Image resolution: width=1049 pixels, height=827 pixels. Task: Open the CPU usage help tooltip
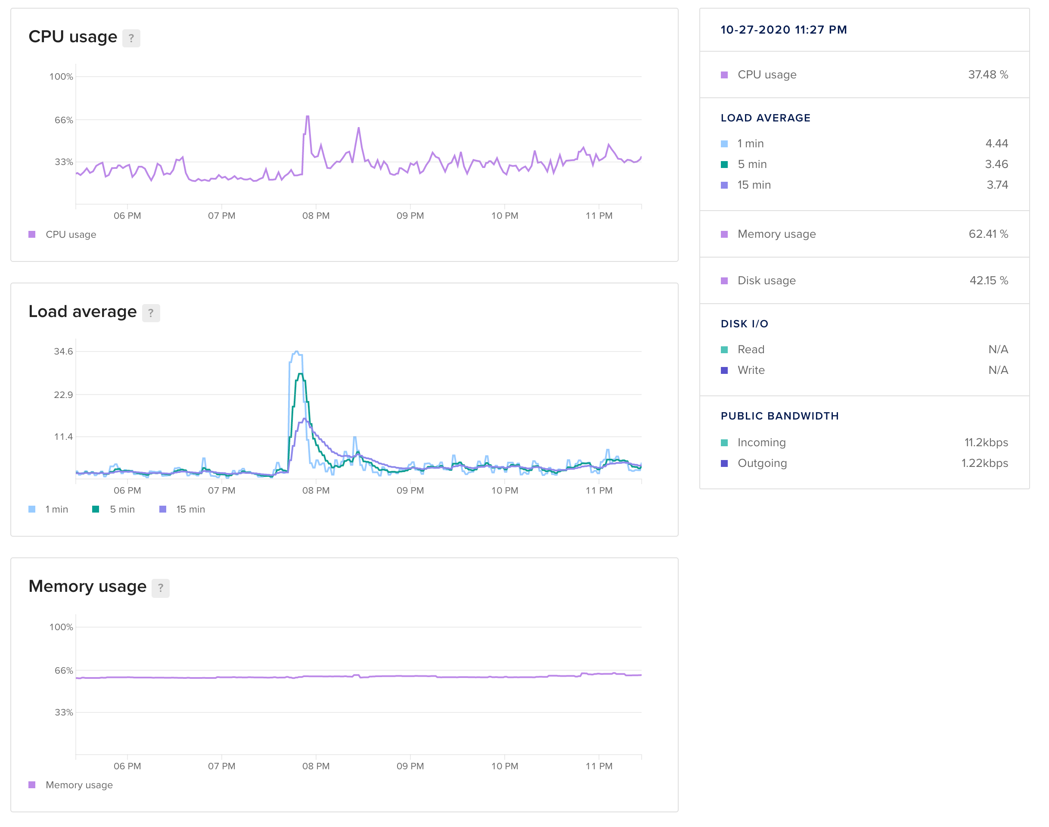pyautogui.click(x=131, y=38)
